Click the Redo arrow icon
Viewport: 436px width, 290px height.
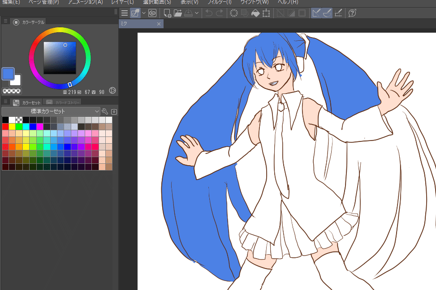(x=220, y=13)
